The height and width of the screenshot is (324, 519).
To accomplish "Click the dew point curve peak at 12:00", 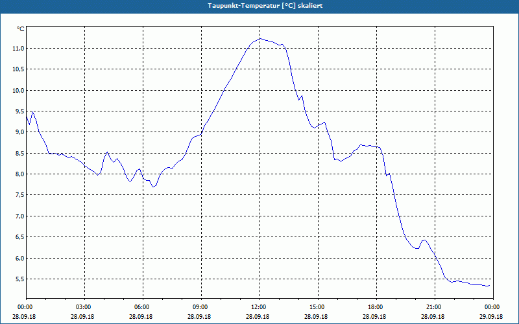I will coord(260,39).
